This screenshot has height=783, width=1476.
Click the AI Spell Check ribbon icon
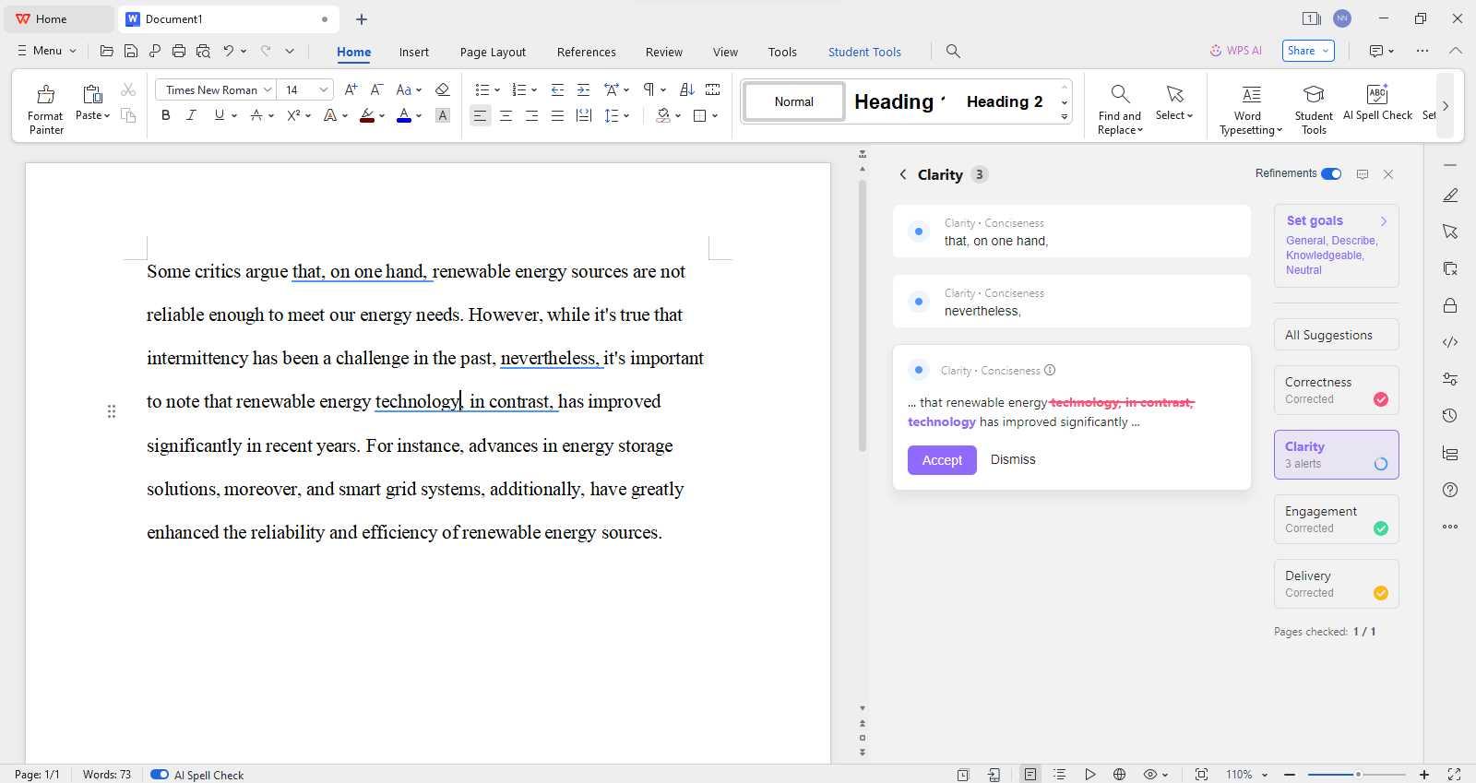(1376, 94)
